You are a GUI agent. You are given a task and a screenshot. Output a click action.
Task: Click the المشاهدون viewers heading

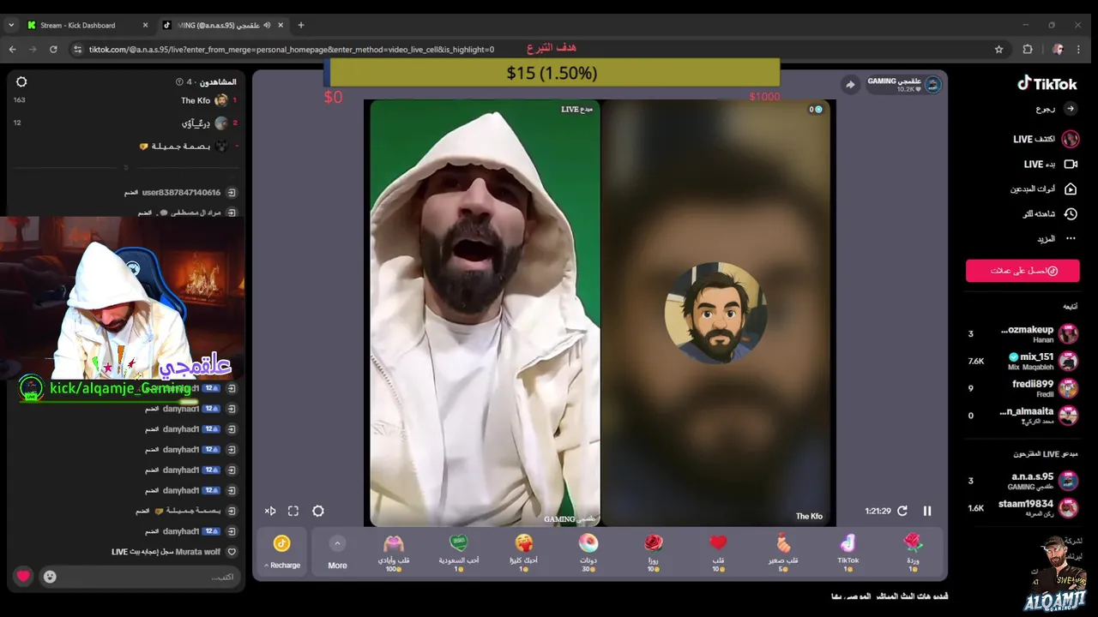coord(218,82)
